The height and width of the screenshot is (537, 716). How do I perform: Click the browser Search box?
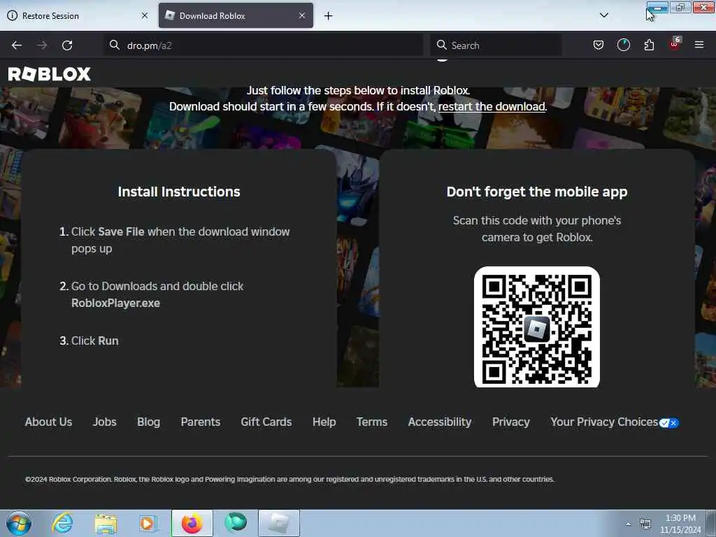coord(496,45)
